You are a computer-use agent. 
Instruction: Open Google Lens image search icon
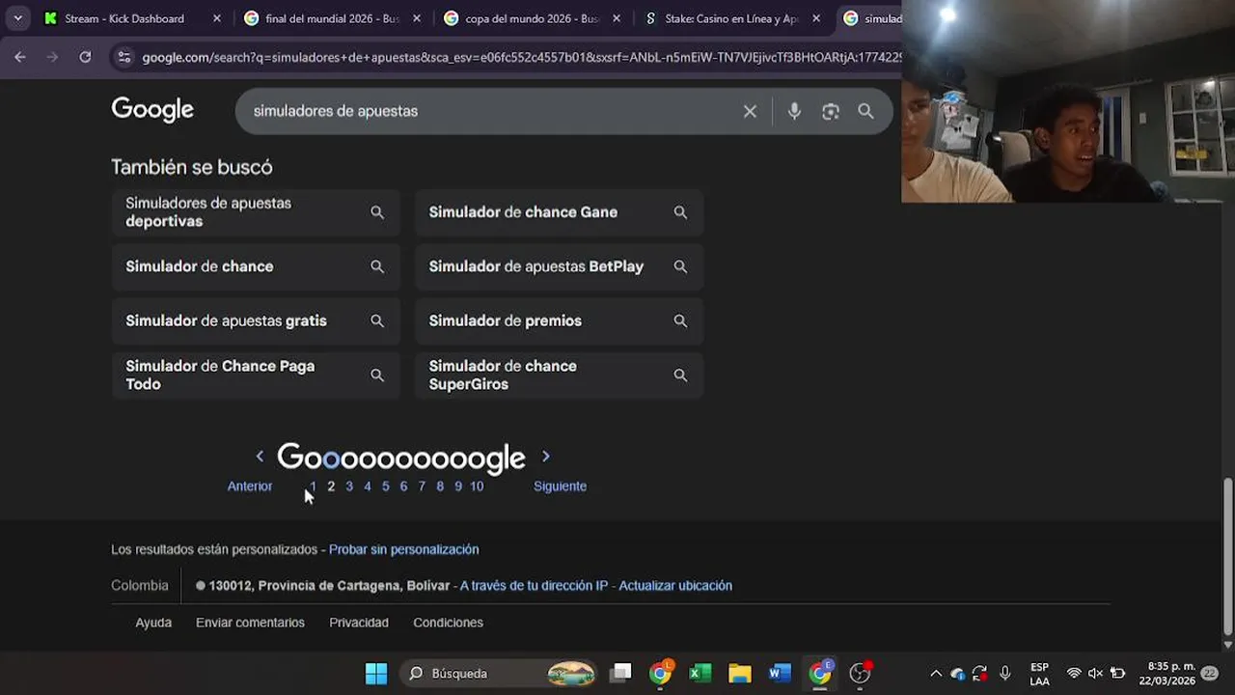click(831, 111)
